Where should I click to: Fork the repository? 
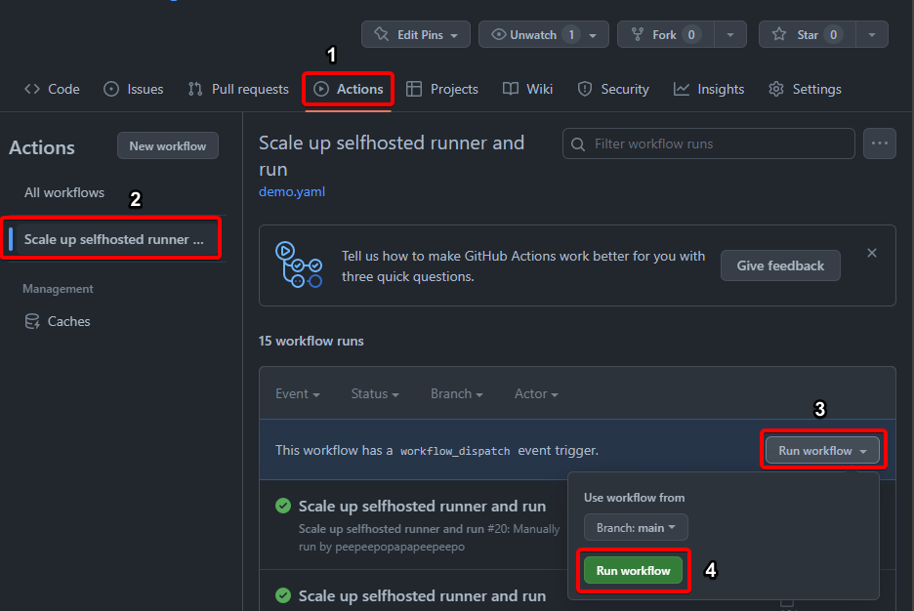[664, 35]
